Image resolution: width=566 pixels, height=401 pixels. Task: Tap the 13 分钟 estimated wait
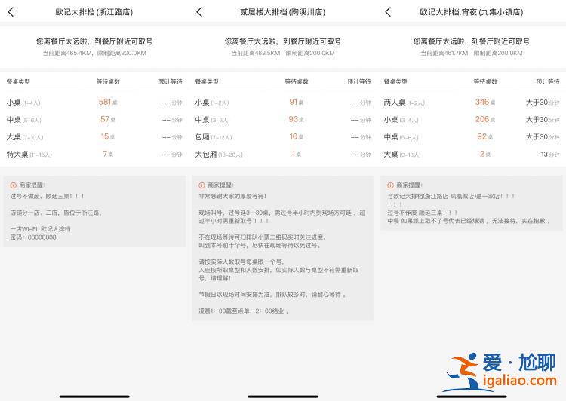click(550, 155)
